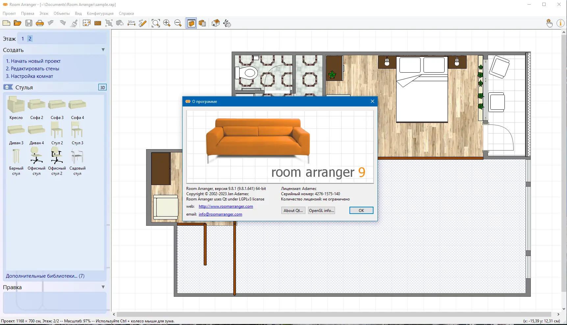Screen dimensions: 567x325
Task: Open the Вид menu
Action: 78,13
